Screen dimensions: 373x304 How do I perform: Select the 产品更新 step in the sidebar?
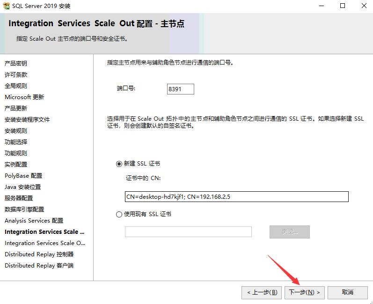[x=16, y=109]
